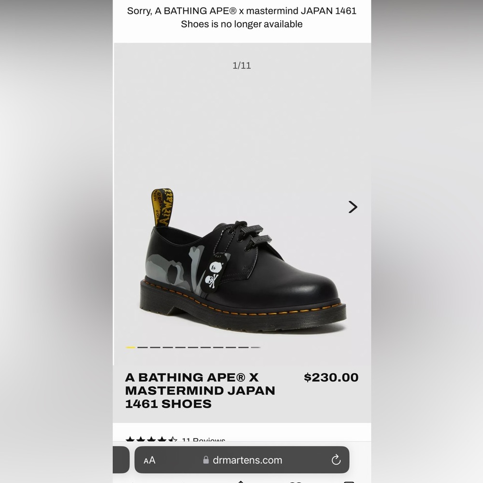Tap the $230.00 price text

click(x=331, y=378)
